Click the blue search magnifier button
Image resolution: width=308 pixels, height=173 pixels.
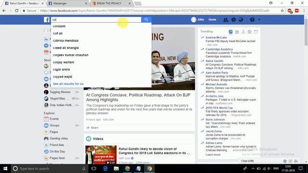click(x=146, y=19)
